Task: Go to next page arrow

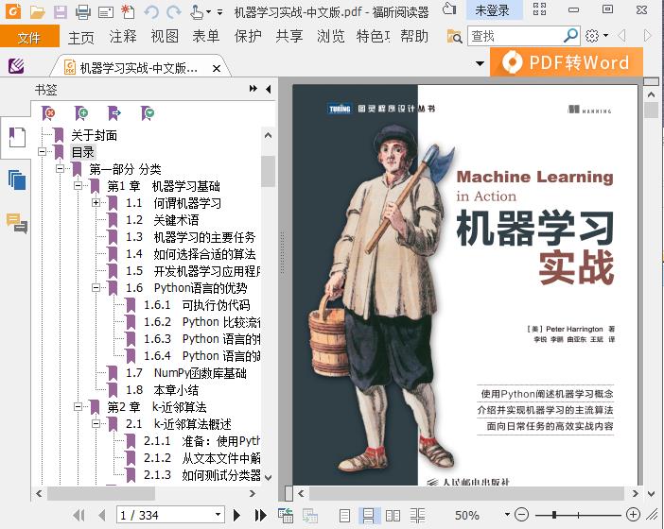Action: point(236,515)
